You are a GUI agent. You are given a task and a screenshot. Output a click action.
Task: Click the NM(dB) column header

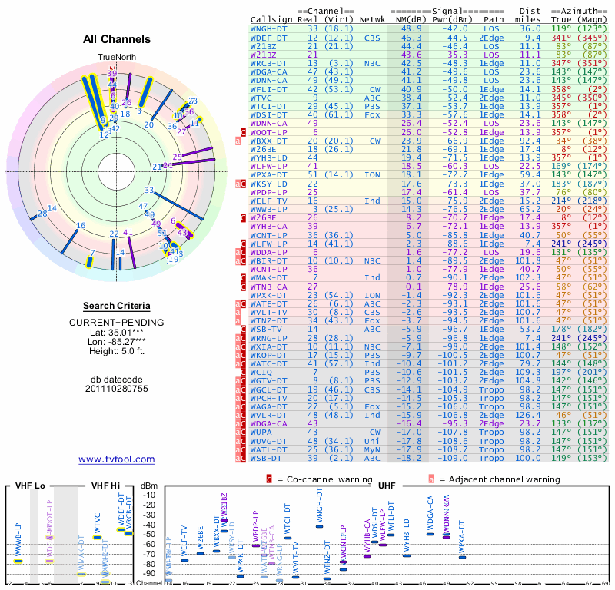tap(410, 19)
